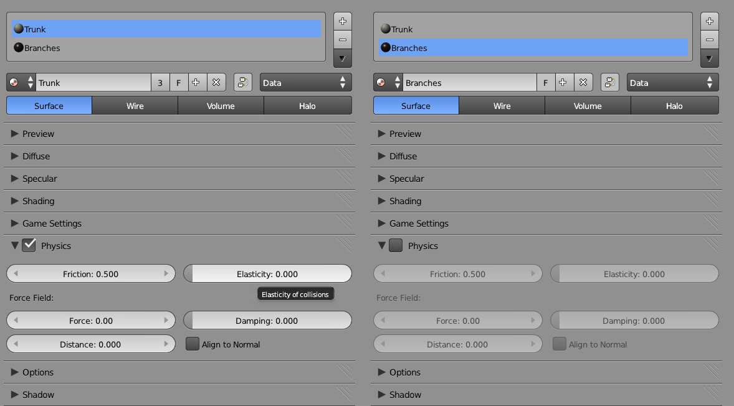Click the node editor icon next to Trunk name
Viewport: 734px width, 406px height.
pyautogui.click(x=242, y=82)
